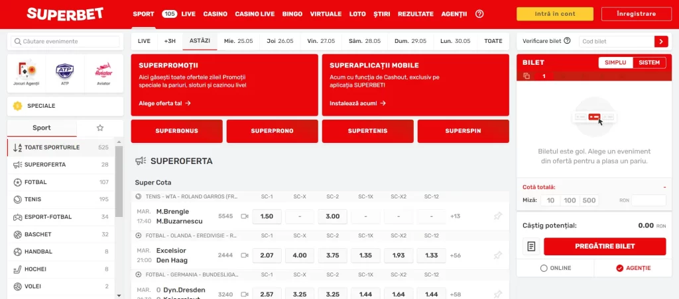Open the Supertenis promotion button
679x299 pixels.
coord(367,131)
